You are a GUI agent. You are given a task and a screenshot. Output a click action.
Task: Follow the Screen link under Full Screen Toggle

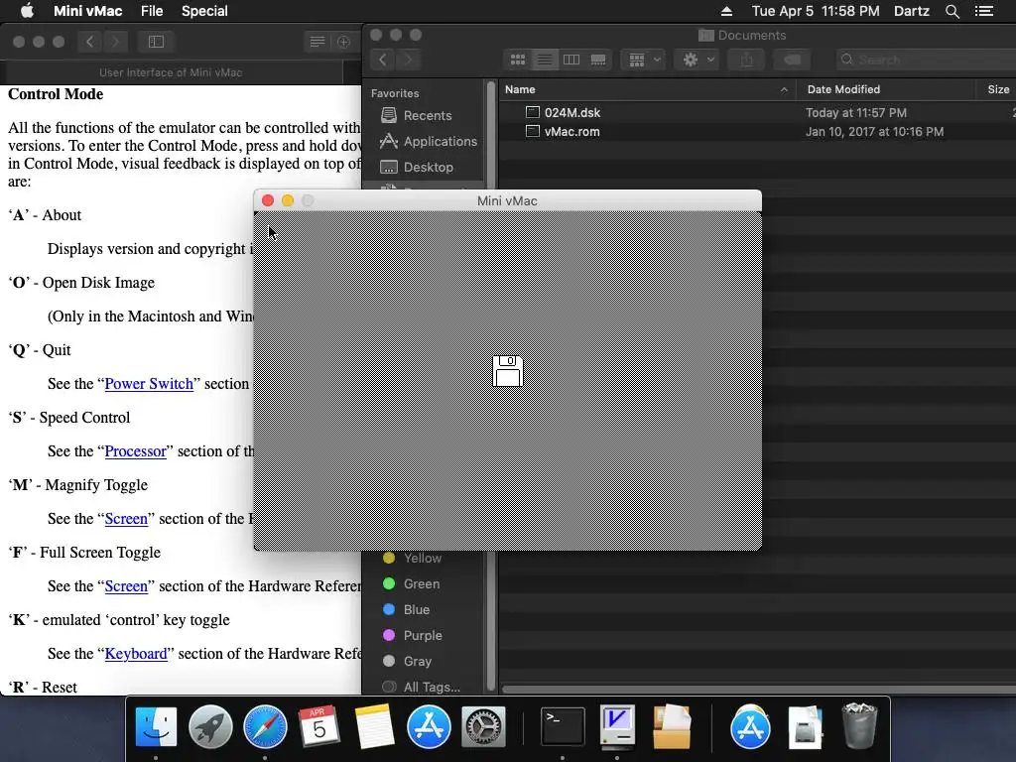click(x=126, y=585)
